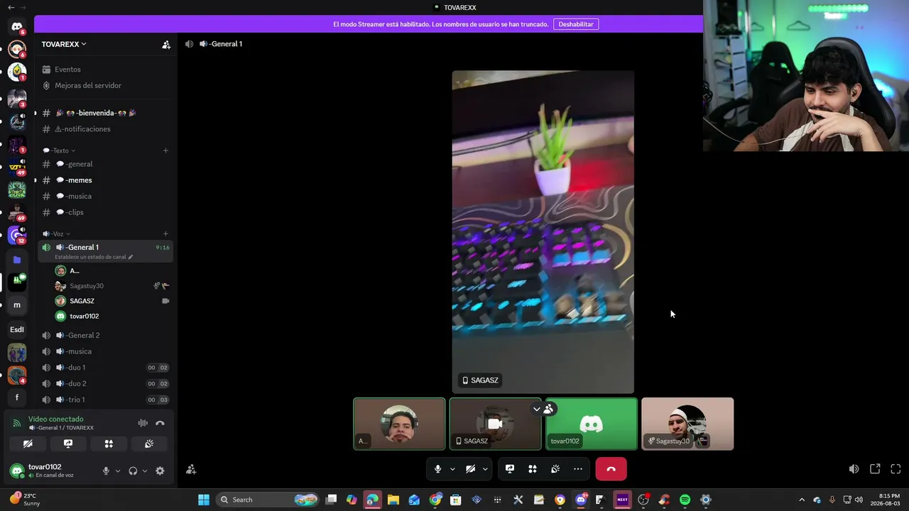This screenshot has width=909, height=511.
Task: Adjust call volume speaker icon
Action: pyautogui.click(x=854, y=469)
